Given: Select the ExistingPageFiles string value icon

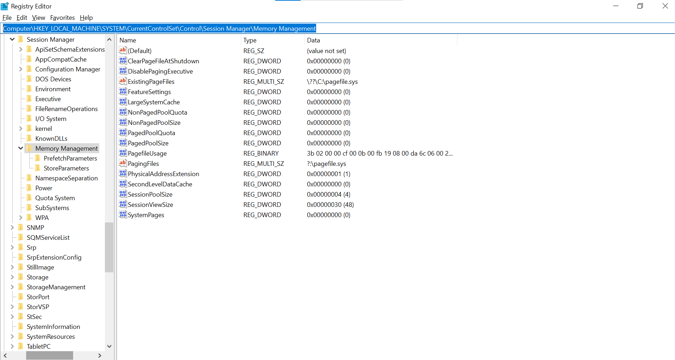Looking at the screenshot, I should pyautogui.click(x=123, y=81).
